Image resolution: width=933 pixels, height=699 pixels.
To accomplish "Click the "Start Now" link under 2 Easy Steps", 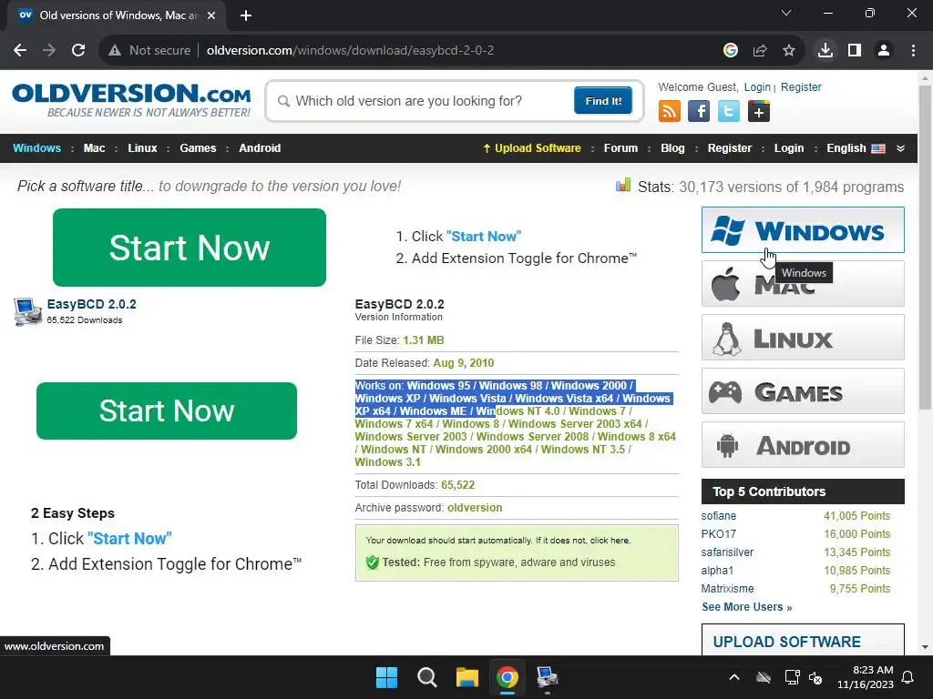I will tap(129, 539).
